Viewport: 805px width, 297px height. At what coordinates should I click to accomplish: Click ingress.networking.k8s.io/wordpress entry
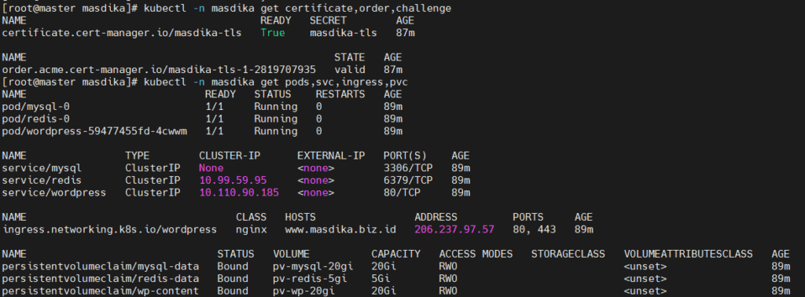click(x=109, y=229)
